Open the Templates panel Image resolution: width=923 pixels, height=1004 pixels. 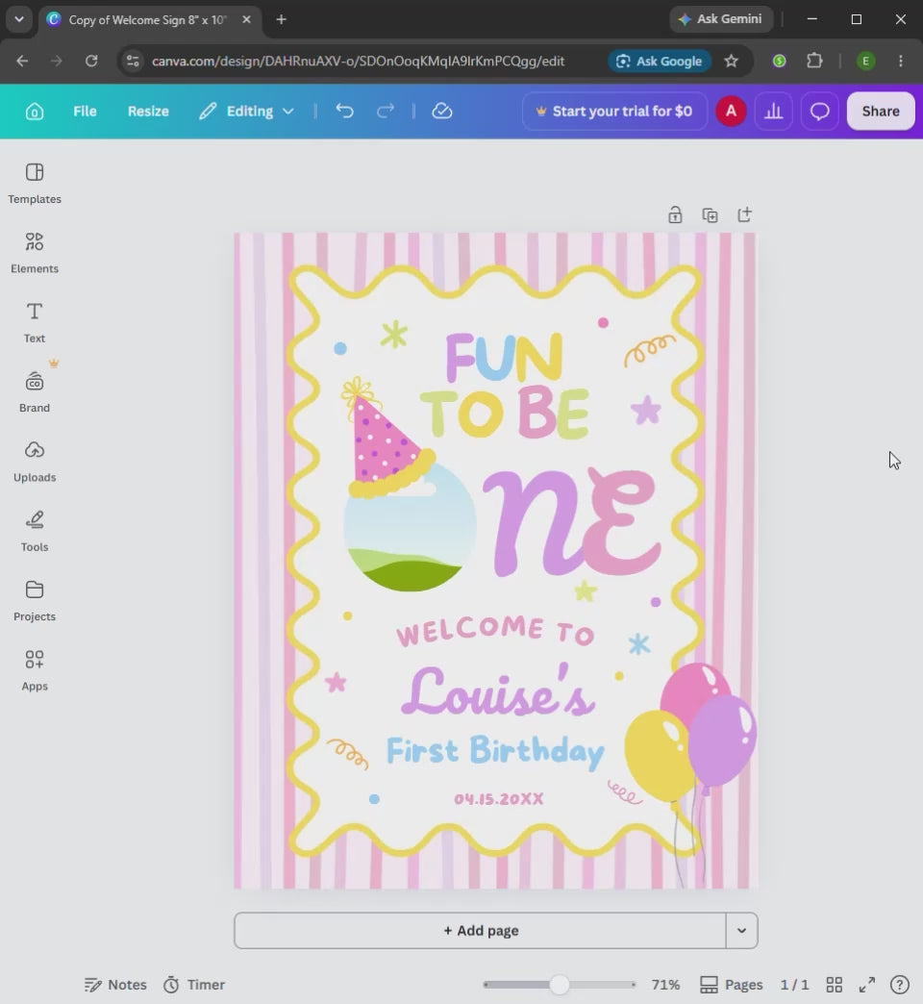[x=35, y=183]
